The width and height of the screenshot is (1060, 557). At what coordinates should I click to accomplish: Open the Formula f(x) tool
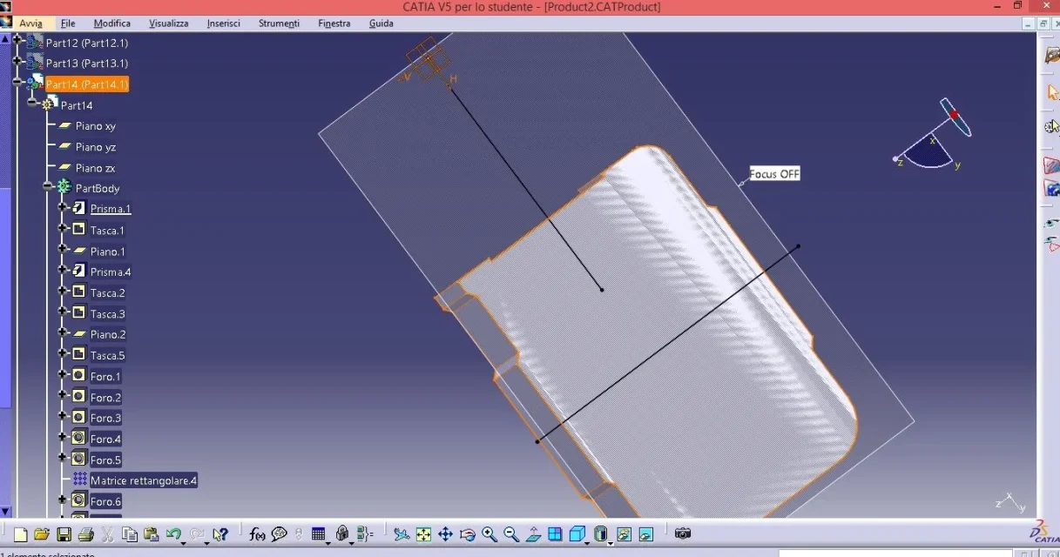[257, 534]
